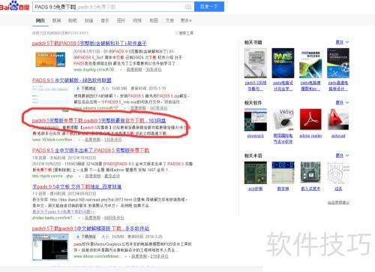Screen dimensions: 375x272
Task: Click '更多关于pads 9.5免费下载的问题>>' link
Action: click(x=64, y=212)
